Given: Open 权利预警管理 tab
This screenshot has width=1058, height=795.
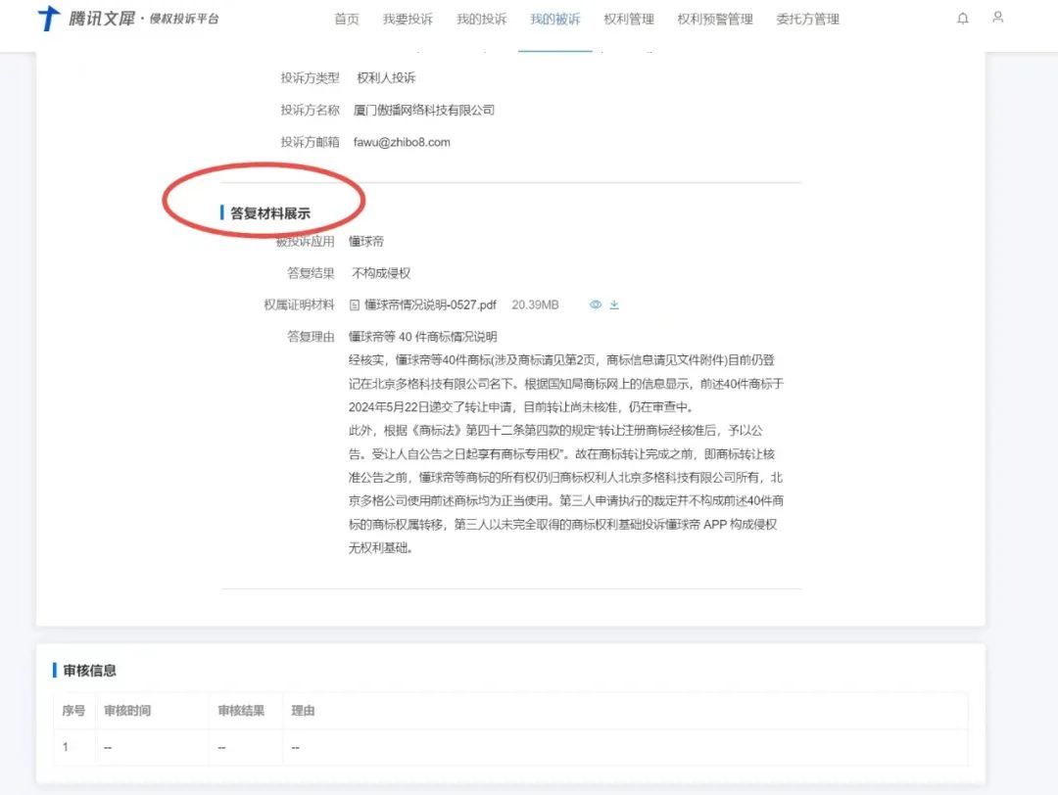Looking at the screenshot, I should pyautogui.click(x=715, y=19).
